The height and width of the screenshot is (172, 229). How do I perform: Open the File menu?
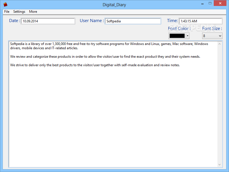pos(7,12)
